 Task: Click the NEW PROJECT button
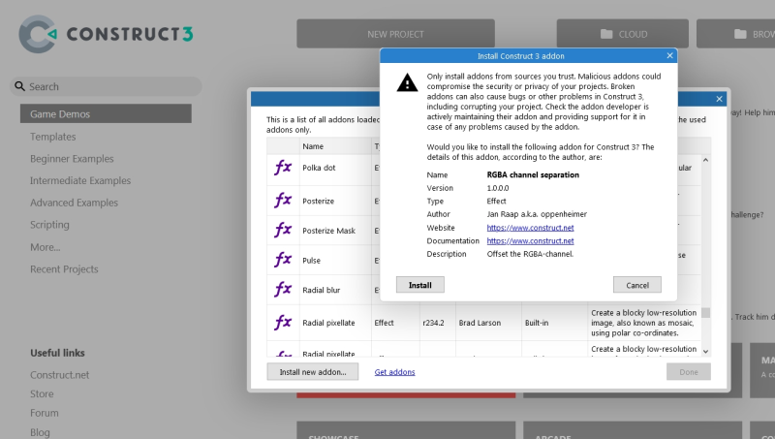tap(395, 34)
